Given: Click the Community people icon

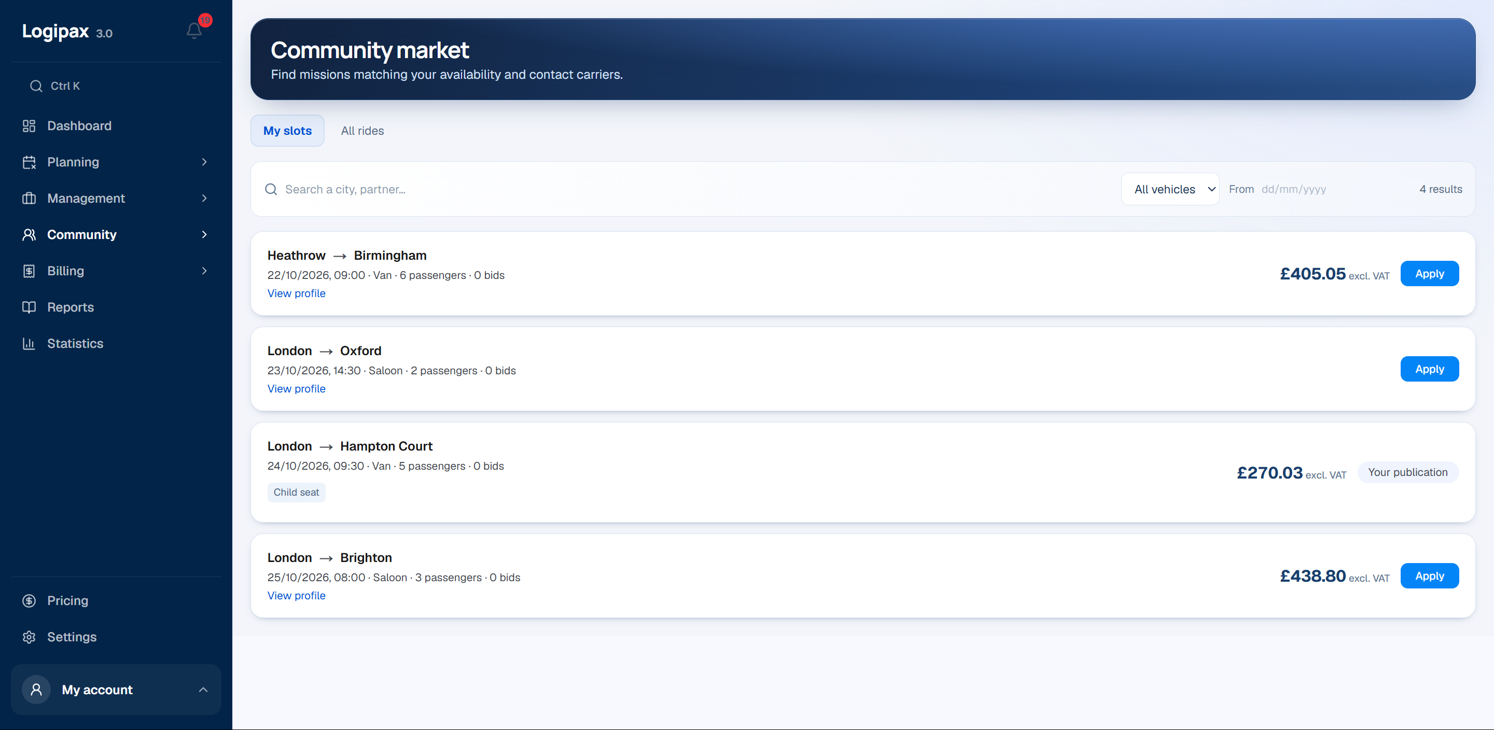Looking at the screenshot, I should click(29, 235).
